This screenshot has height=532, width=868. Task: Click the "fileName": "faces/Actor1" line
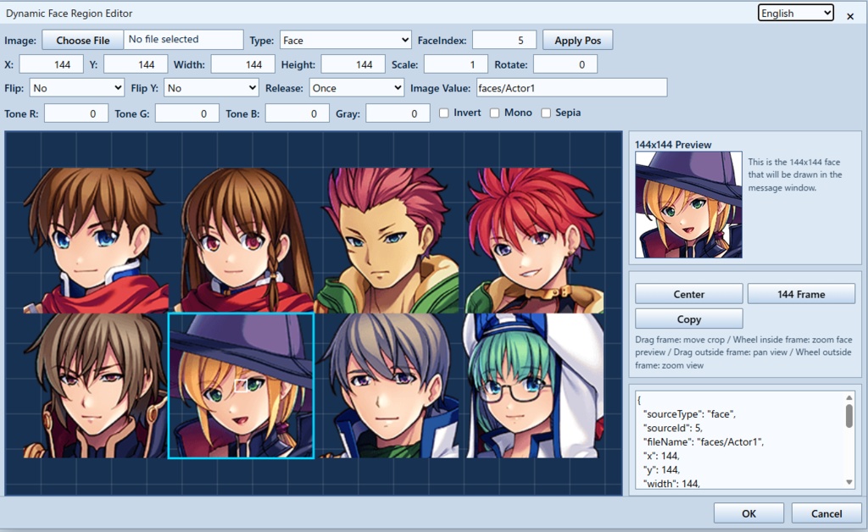point(703,442)
